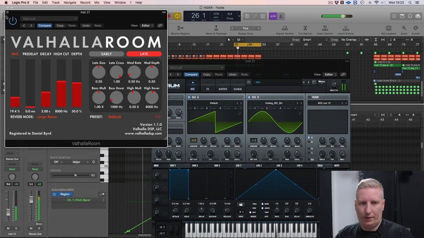
Task: Click the Wi-Fi status icon
Action: 376,3
